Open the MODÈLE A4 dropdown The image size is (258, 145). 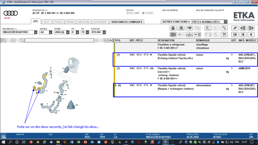(50, 32)
